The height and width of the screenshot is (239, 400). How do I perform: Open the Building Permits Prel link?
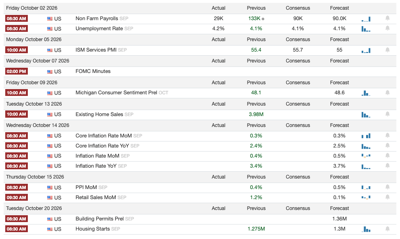click(100, 219)
